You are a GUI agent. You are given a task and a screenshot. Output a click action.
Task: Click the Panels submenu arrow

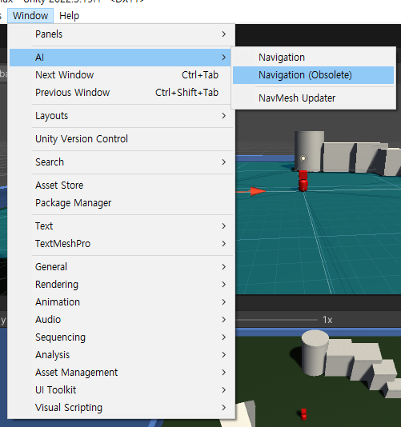click(224, 34)
